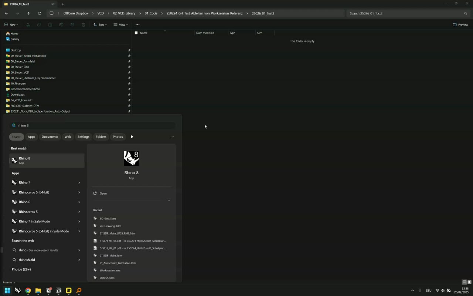Expand the rhinoshield web result
Screen dimensions: 473x296
tap(79, 260)
